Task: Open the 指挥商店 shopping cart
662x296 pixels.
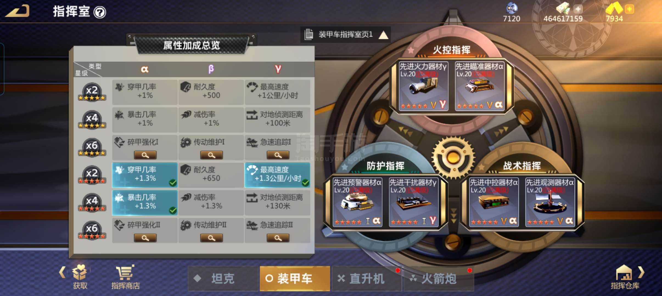Action: (x=125, y=277)
